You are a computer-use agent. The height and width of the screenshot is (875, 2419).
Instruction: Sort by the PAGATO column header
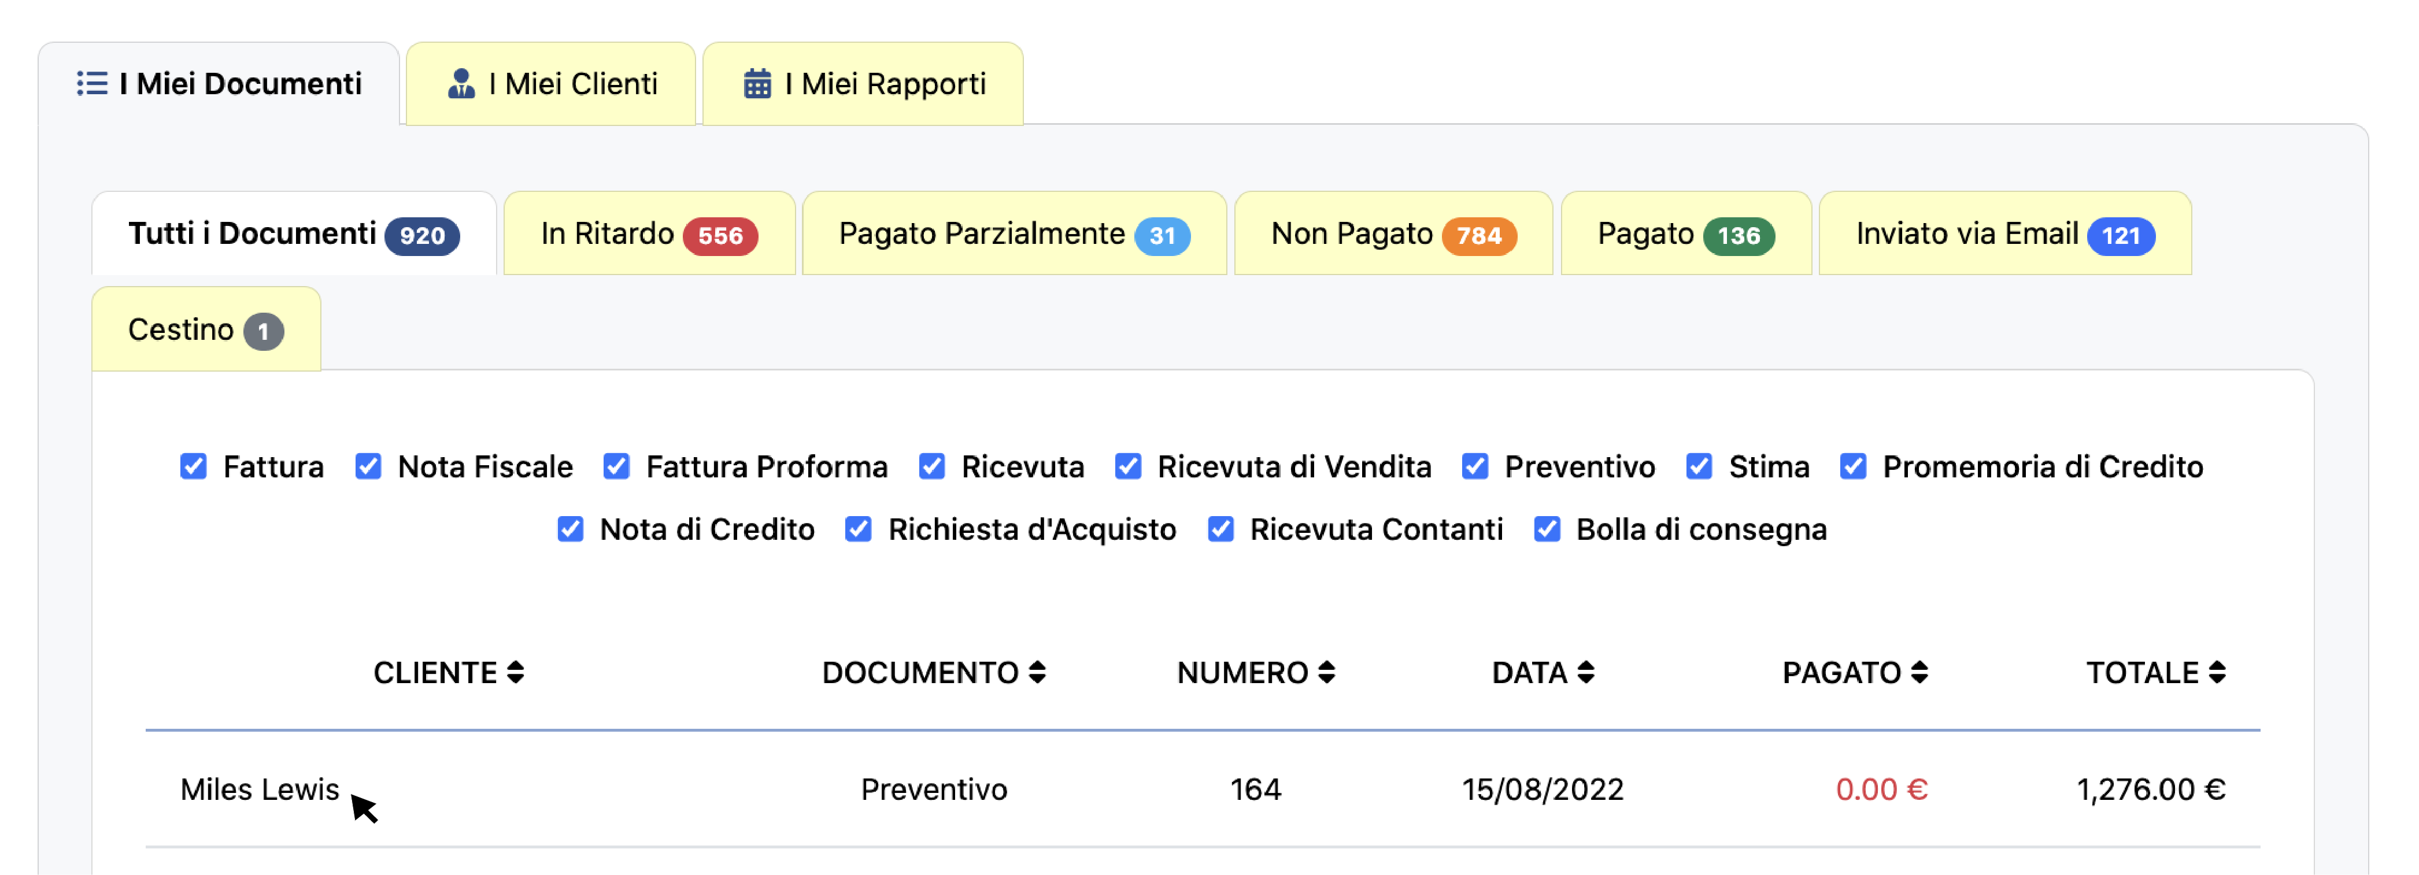[x=1855, y=672]
